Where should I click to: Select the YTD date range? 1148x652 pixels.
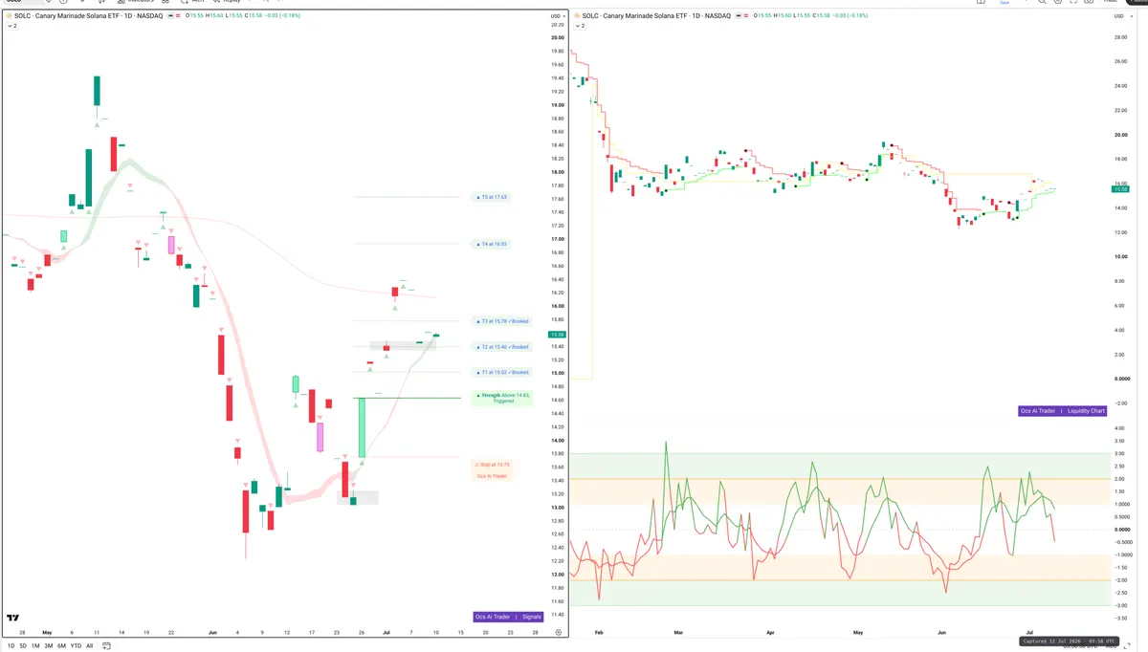tap(76, 646)
